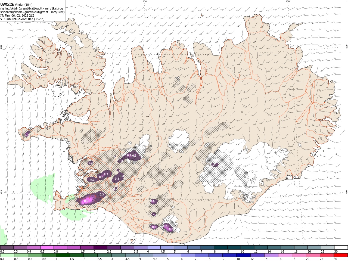Select the 64N latitude label on right edge

coord(347,192)
